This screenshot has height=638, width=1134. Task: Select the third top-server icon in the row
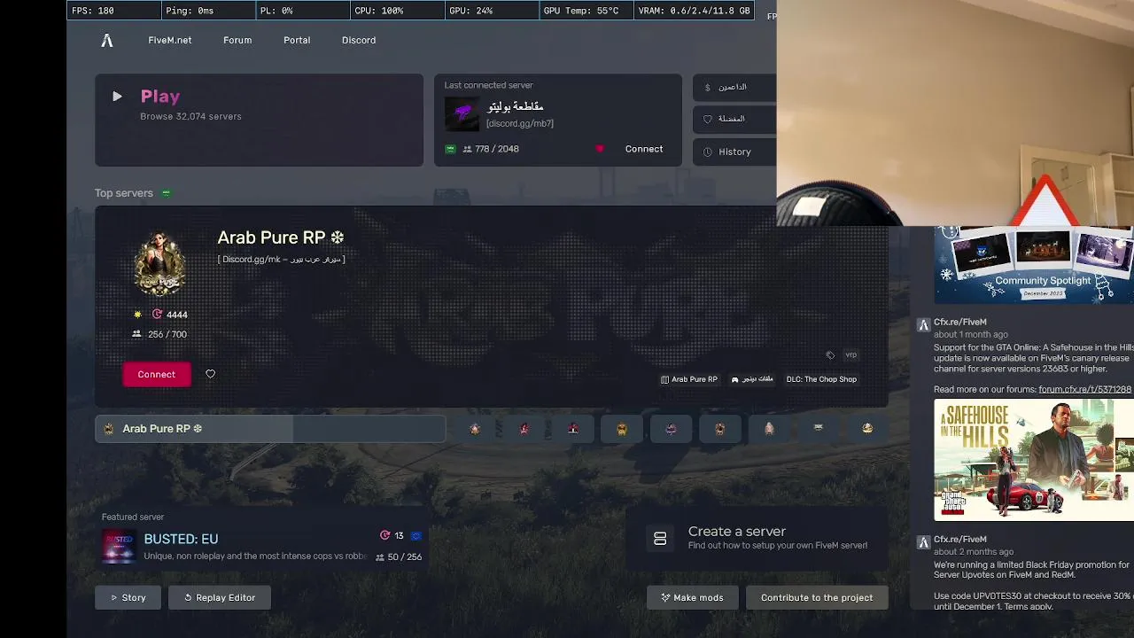tap(573, 429)
